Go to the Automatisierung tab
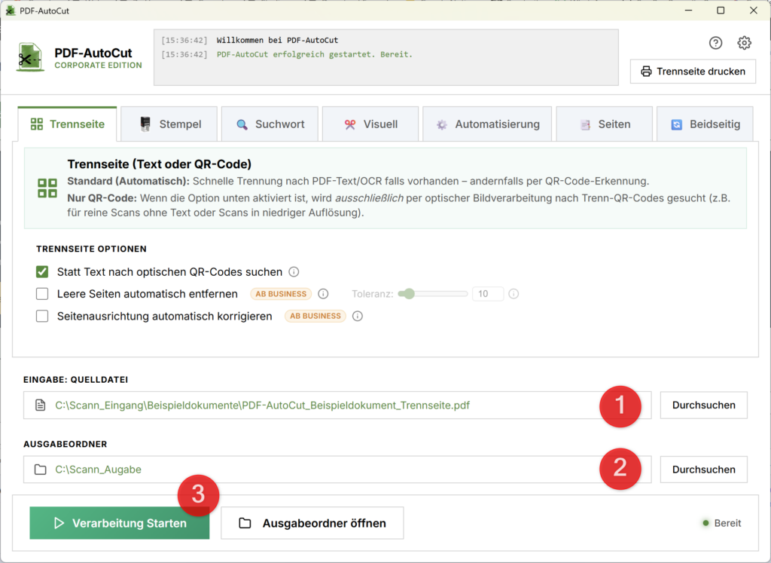Viewport: 771px width, 563px height. [x=487, y=124]
